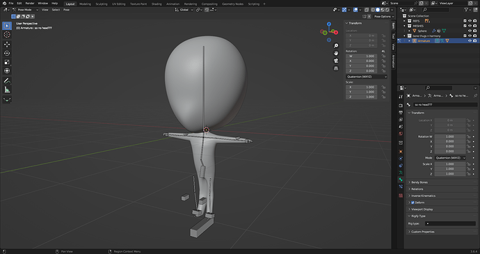The width and height of the screenshot is (480, 254).
Task: Select the Cursor tool in toolbar
Action: coord(7,35)
